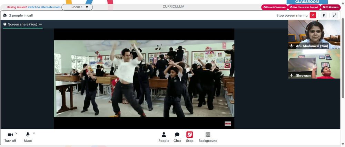Click the Stop screen share icon
The height and width of the screenshot is (147, 345).
[190, 135]
